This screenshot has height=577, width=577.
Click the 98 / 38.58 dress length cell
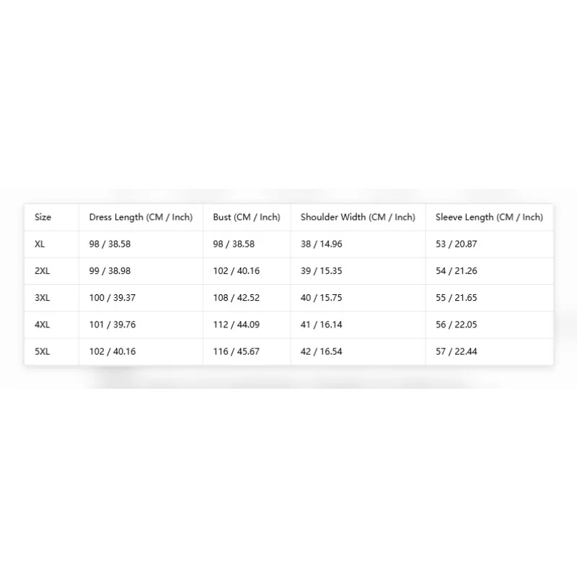tap(110, 244)
